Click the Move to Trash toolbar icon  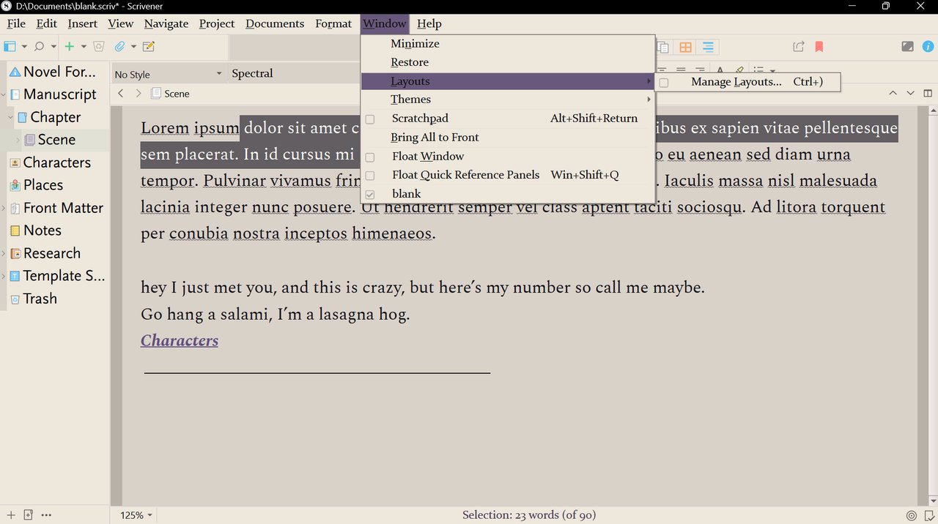pos(99,46)
